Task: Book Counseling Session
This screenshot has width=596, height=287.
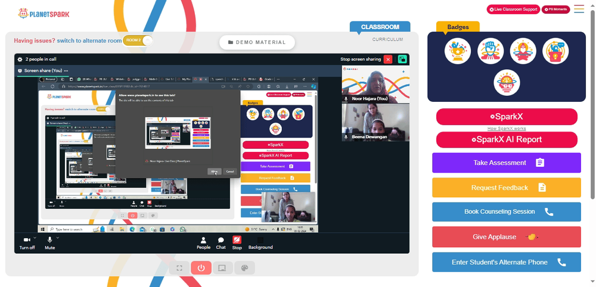Action: click(x=506, y=212)
